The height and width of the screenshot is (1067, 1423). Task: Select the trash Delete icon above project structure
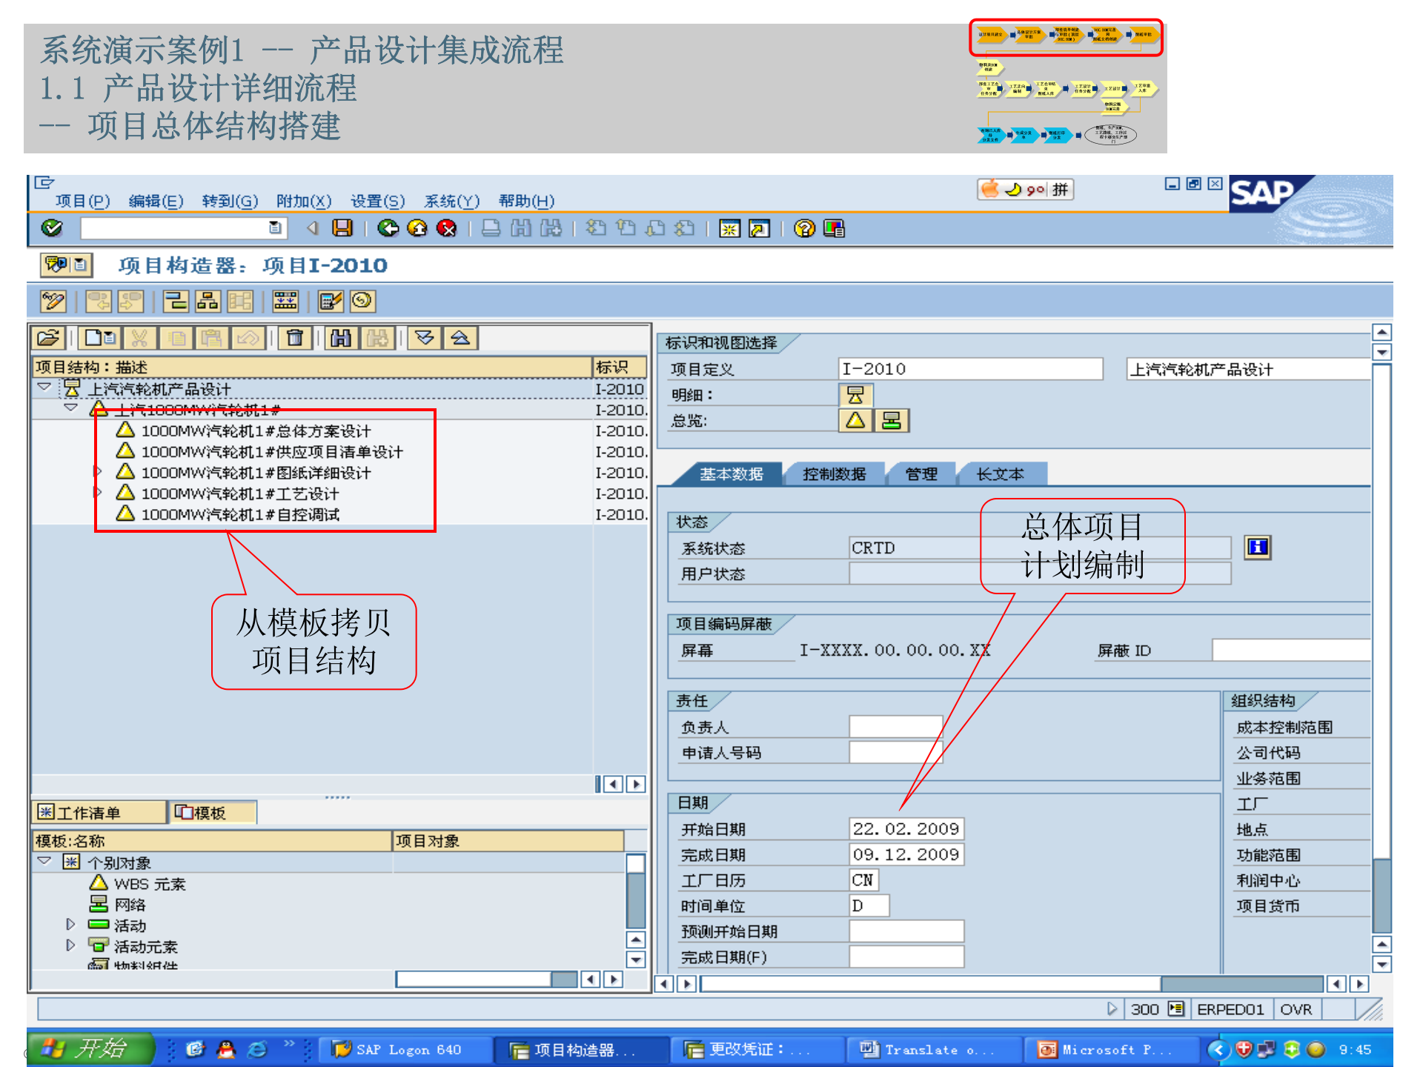tap(295, 338)
